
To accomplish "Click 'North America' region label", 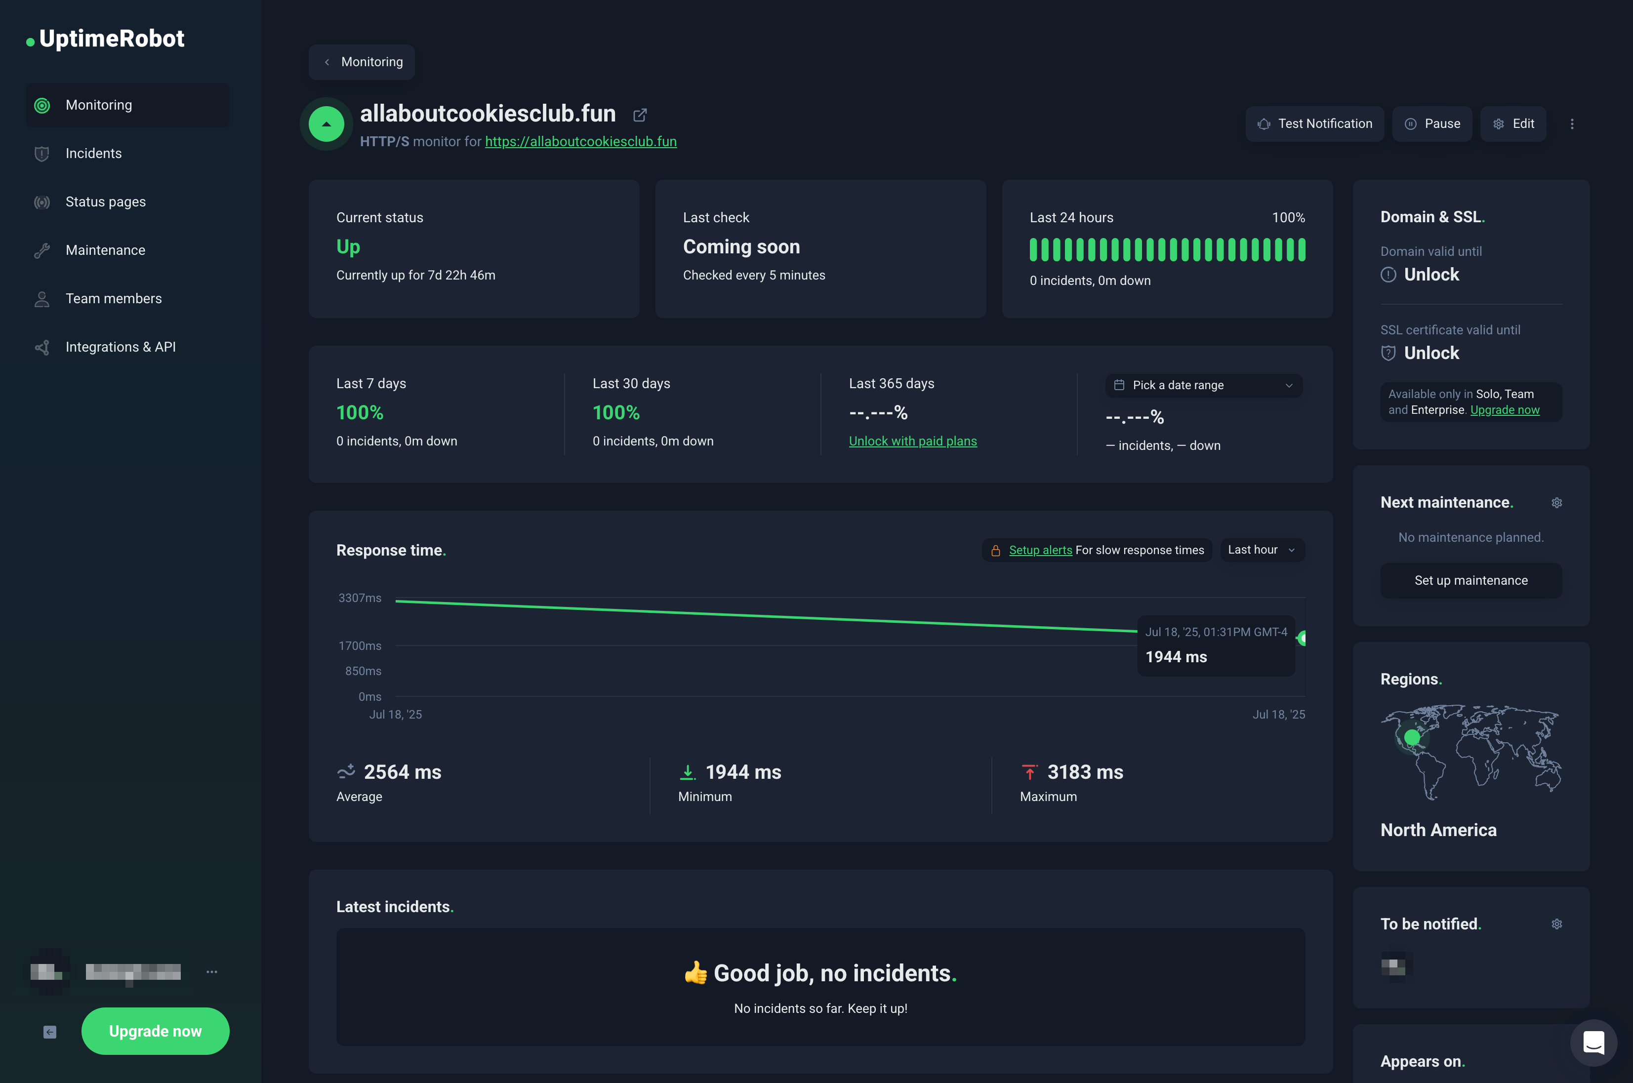I will [1438, 830].
